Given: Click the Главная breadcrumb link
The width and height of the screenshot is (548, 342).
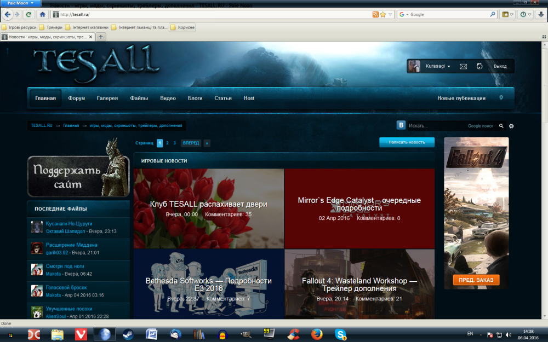Looking at the screenshot, I should 71,126.
